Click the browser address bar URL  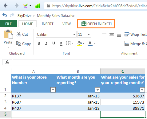[99, 6]
